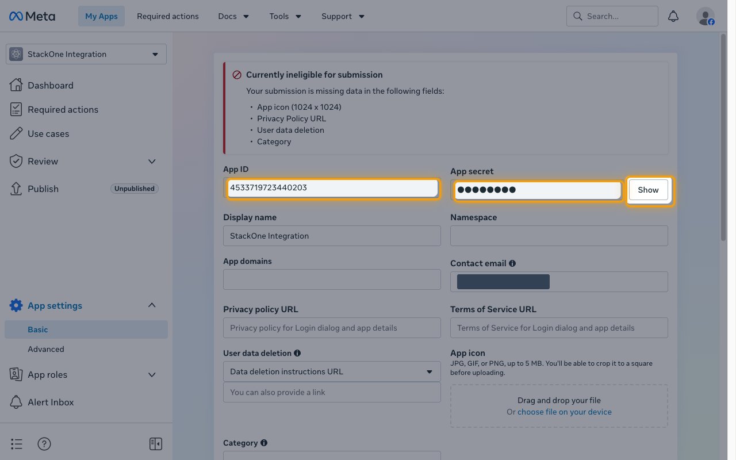Image resolution: width=736 pixels, height=460 pixels.
Task: Open the Data deletion instructions URL dropdown
Action: click(x=332, y=371)
